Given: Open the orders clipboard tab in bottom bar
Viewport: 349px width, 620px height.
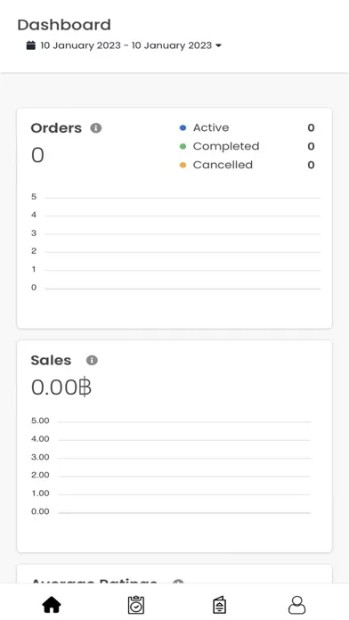Looking at the screenshot, I should coord(136,605).
